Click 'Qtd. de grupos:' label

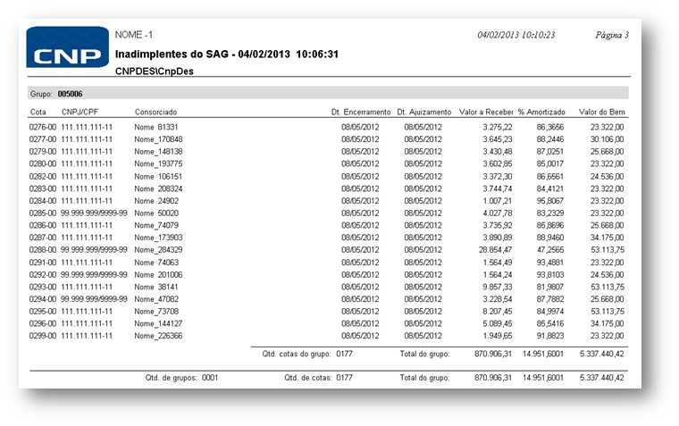172,378
